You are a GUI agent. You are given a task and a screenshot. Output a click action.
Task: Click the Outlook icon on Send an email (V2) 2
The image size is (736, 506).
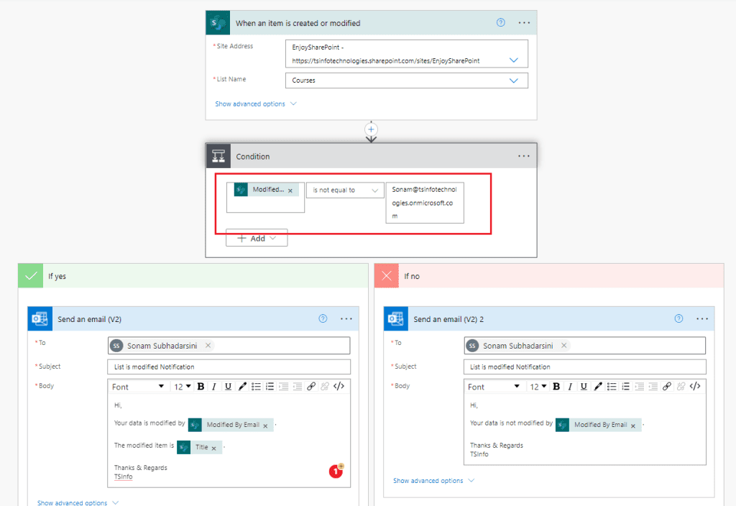pyautogui.click(x=396, y=318)
